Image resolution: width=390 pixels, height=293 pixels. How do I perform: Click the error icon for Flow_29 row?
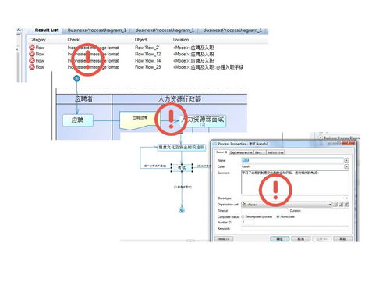click(32, 67)
